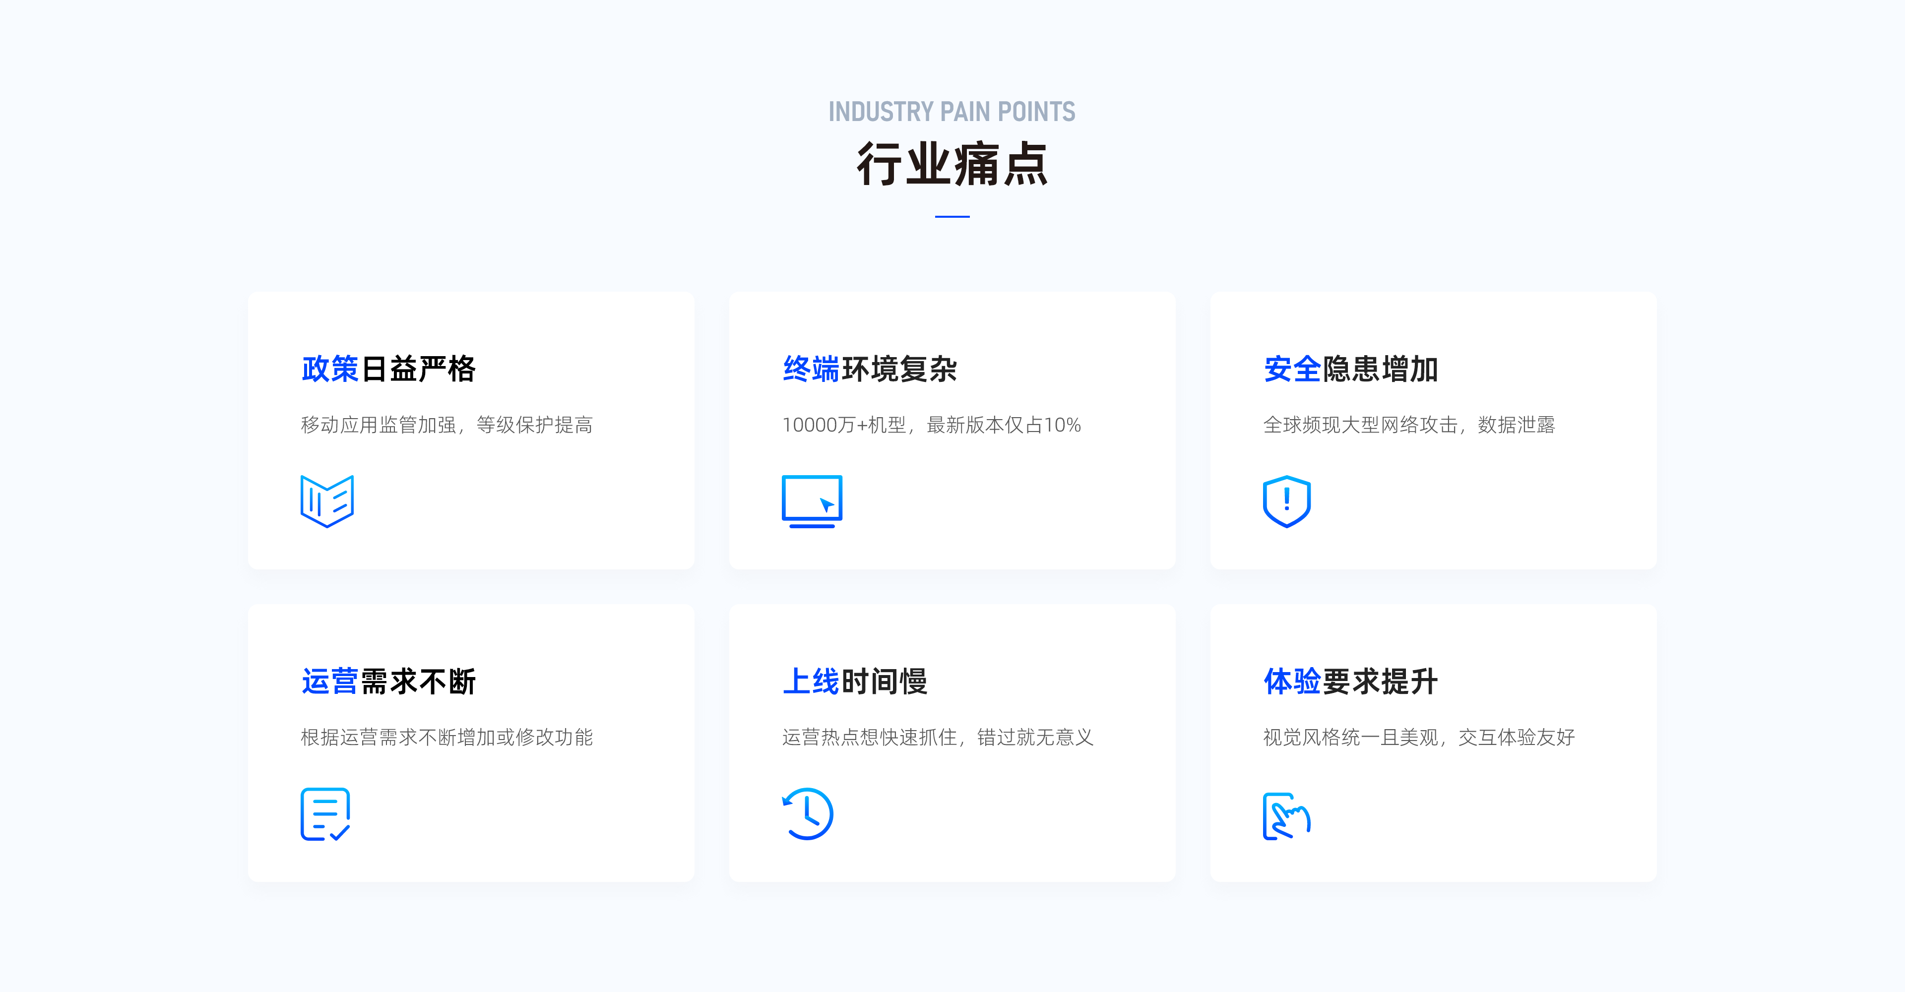Click description 视觉风格统一且美观，交互体验友好
Image resolution: width=1905 pixels, height=992 pixels.
[1419, 738]
